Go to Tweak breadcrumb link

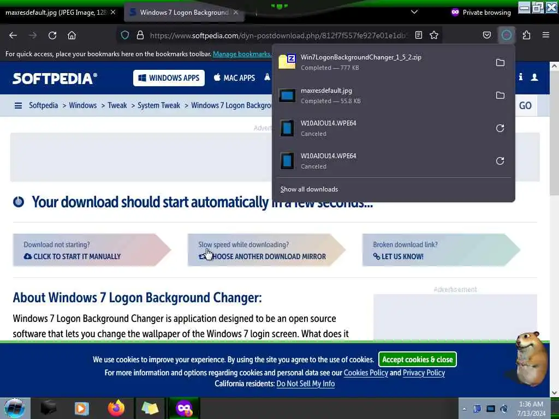click(117, 105)
